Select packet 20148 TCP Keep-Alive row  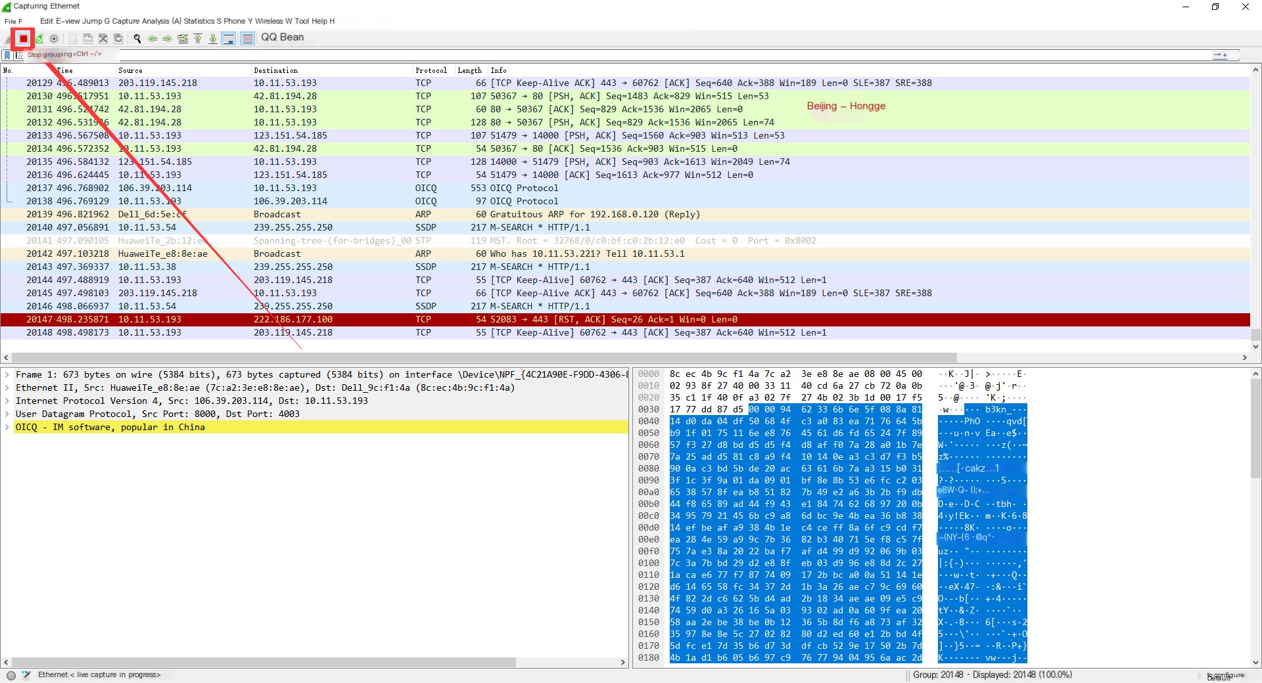tap(625, 333)
